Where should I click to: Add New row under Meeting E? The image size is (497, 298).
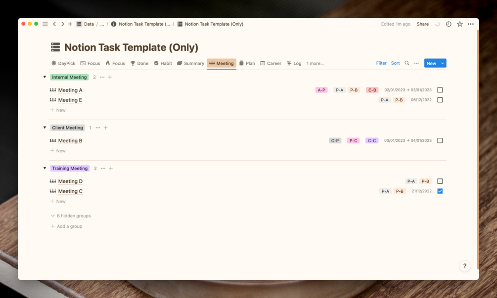click(58, 110)
